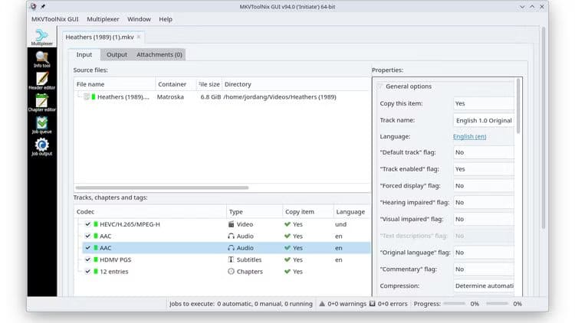The height and width of the screenshot is (323, 575).
Task: Open the "Default track" flag dropdown
Action: click(x=484, y=152)
